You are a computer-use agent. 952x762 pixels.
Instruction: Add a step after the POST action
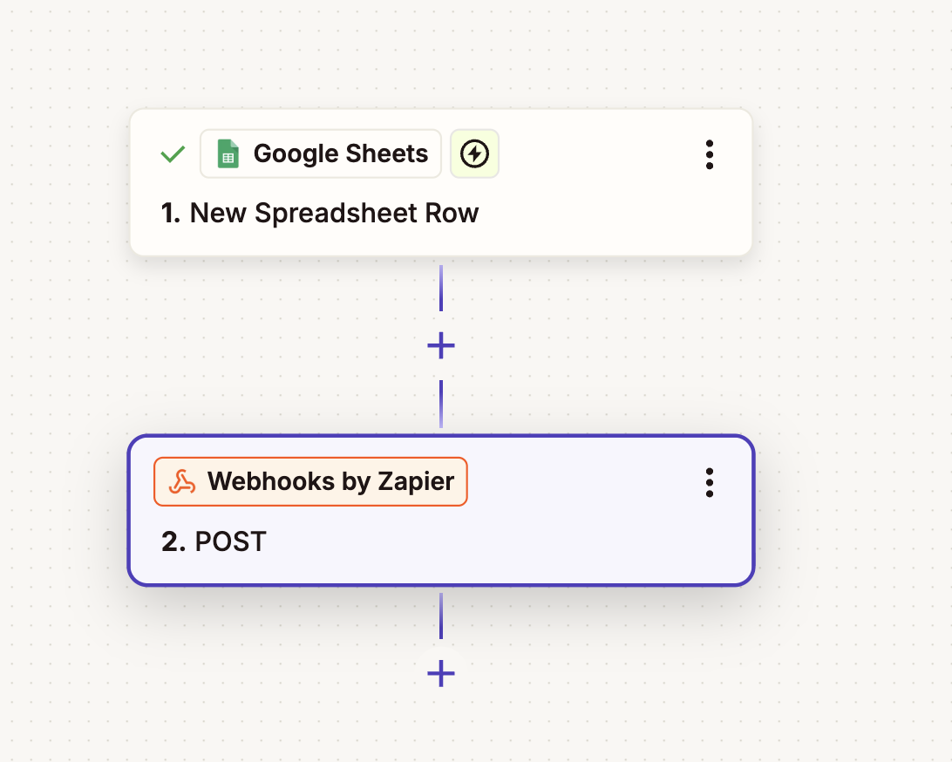click(441, 673)
